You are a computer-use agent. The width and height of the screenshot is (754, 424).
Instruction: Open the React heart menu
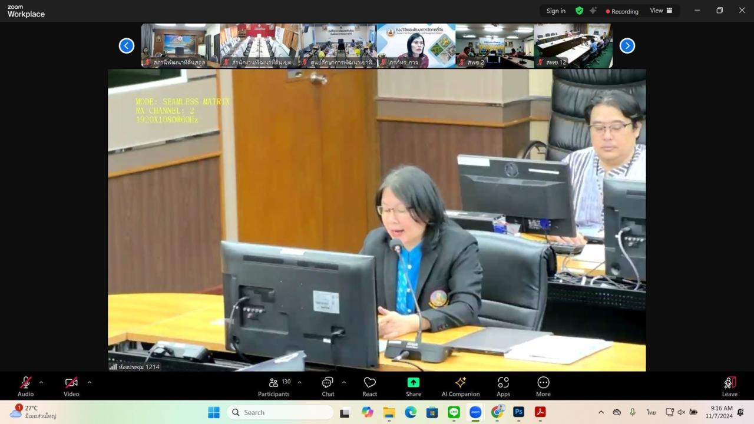point(370,386)
